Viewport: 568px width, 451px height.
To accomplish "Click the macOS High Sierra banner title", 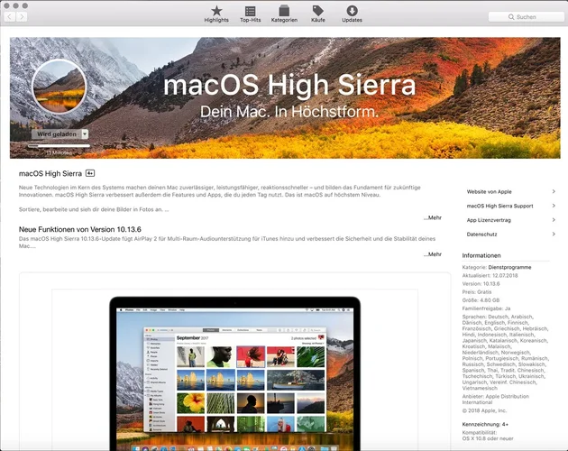I will 289,85.
